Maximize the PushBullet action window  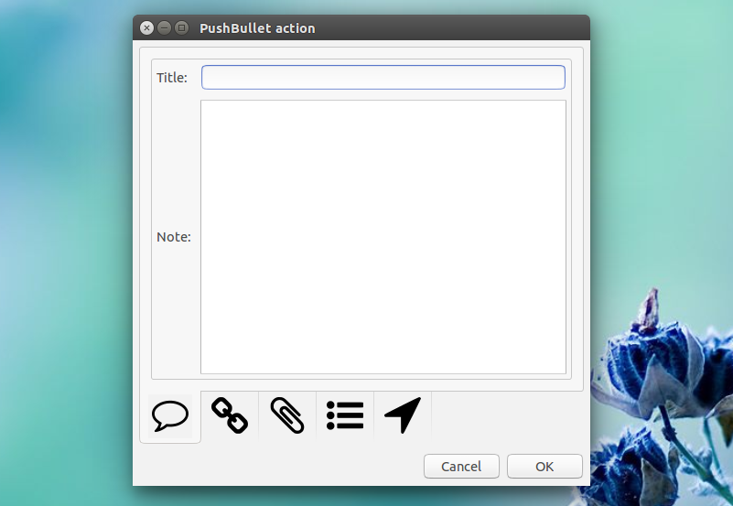pos(181,28)
